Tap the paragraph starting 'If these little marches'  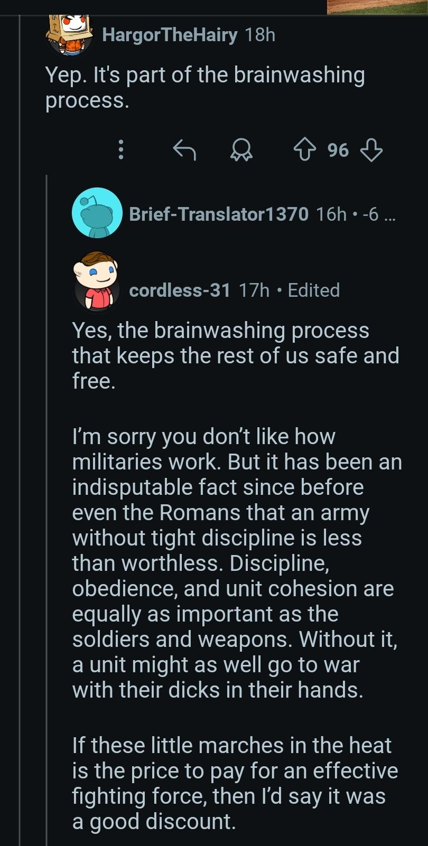[235, 784]
